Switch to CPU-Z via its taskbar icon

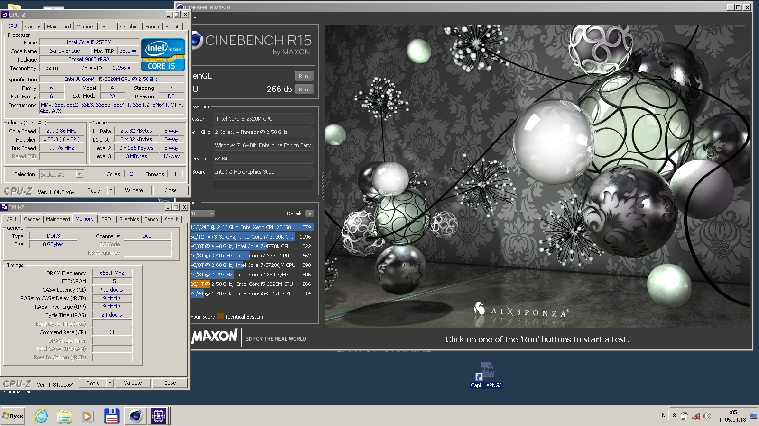[158, 416]
